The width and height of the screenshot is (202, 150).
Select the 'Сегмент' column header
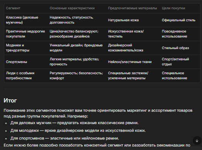(13, 8)
